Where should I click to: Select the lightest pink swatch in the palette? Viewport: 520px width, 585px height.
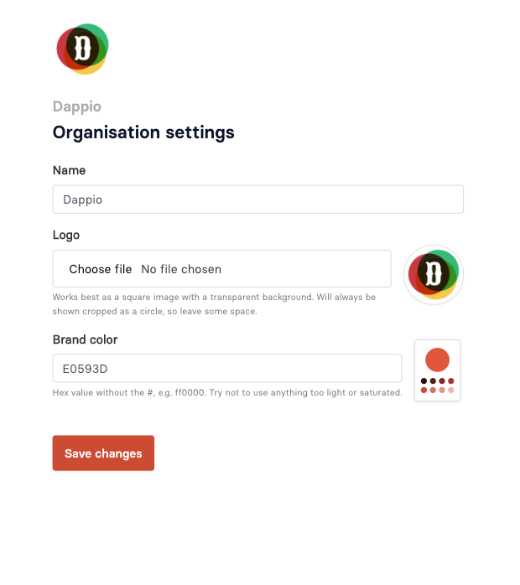pyautogui.click(x=451, y=391)
